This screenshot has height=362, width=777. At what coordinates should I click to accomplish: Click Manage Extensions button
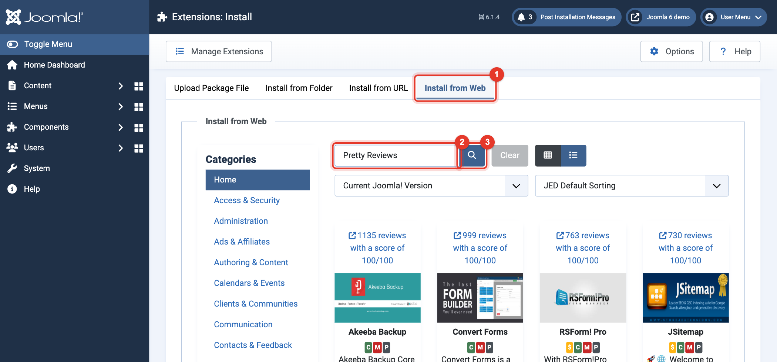coord(219,51)
